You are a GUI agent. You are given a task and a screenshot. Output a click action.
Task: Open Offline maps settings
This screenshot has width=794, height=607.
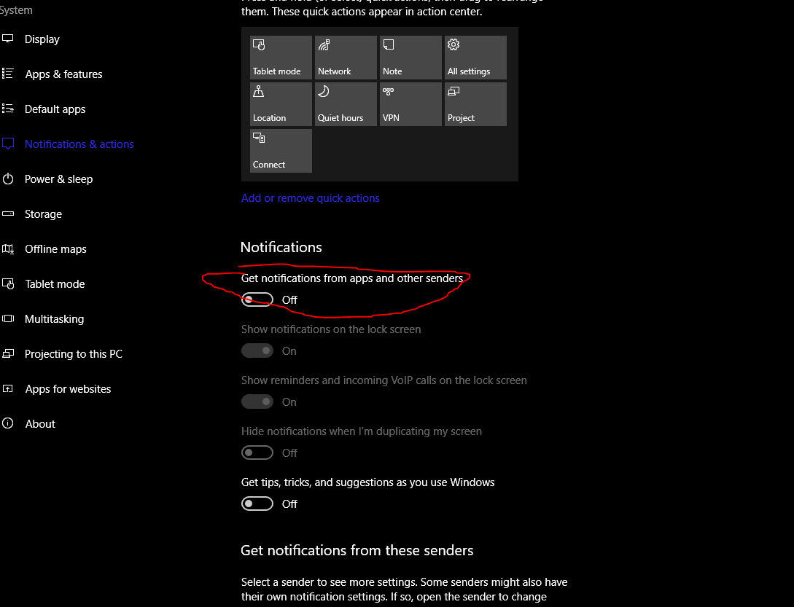tap(55, 248)
